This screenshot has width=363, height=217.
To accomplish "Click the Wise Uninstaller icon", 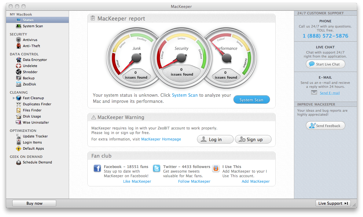I will pyautogui.click(x=19, y=122).
